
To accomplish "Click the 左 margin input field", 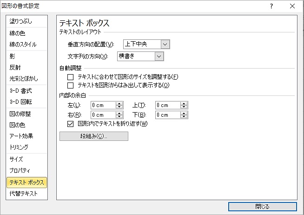I will click(x=103, y=105).
